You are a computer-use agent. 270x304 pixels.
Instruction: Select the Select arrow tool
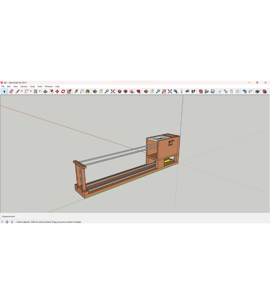[x=4, y=92]
